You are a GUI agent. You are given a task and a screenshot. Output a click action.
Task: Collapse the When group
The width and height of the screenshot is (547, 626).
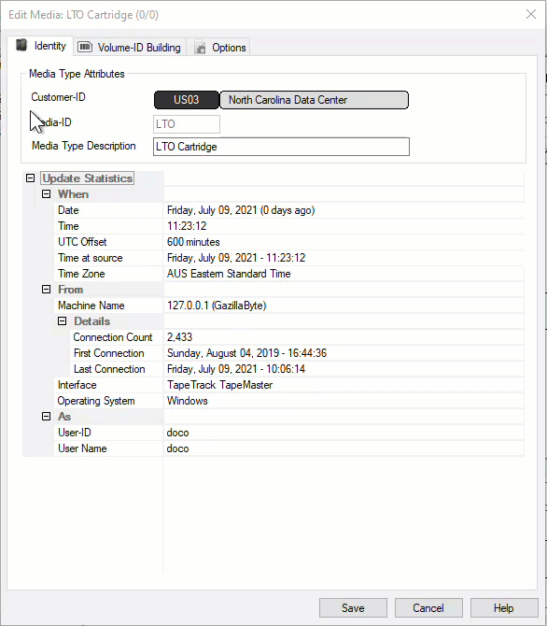[47, 194]
